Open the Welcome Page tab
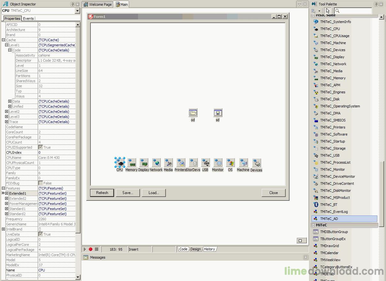386x281 pixels. [98, 4]
